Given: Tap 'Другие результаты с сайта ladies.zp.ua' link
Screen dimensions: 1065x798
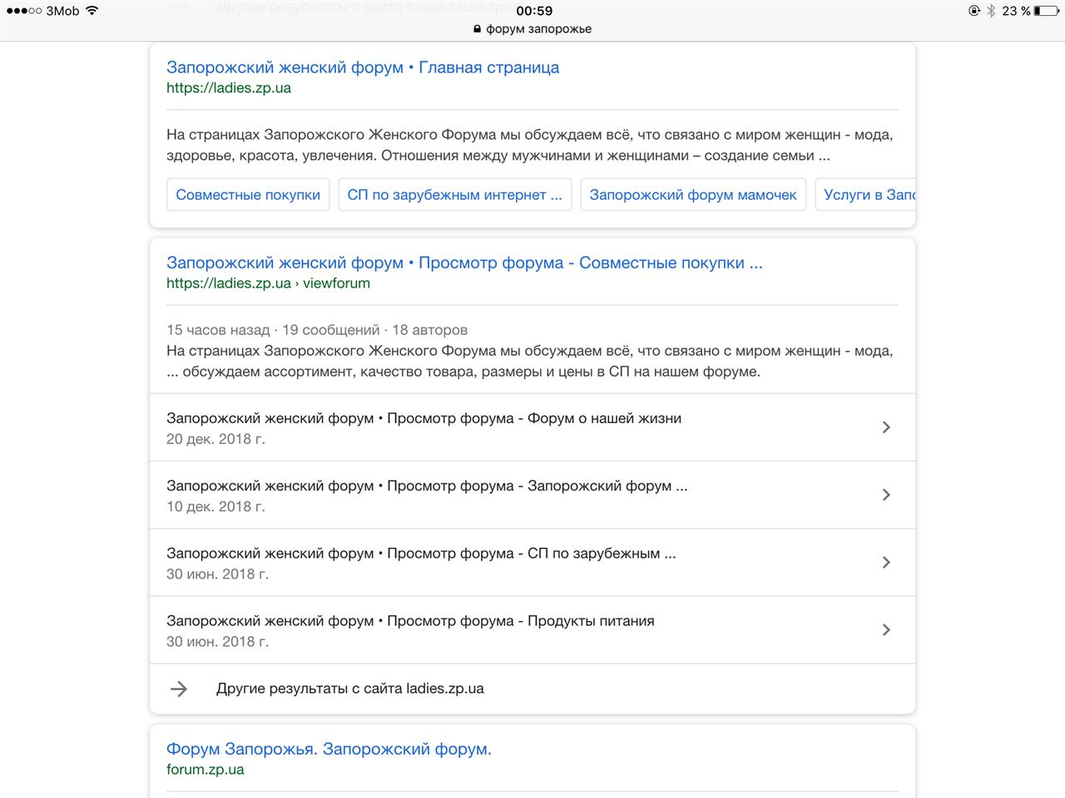Looking at the screenshot, I should (349, 688).
